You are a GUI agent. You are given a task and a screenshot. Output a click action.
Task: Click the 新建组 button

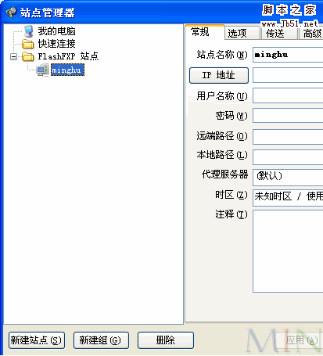(101, 340)
